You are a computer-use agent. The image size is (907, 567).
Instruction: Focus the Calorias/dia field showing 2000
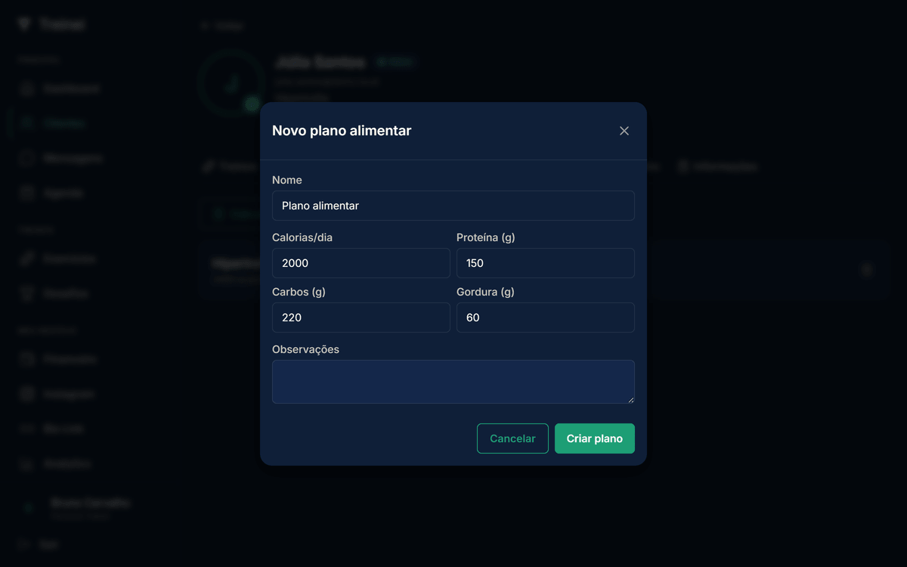pos(361,263)
